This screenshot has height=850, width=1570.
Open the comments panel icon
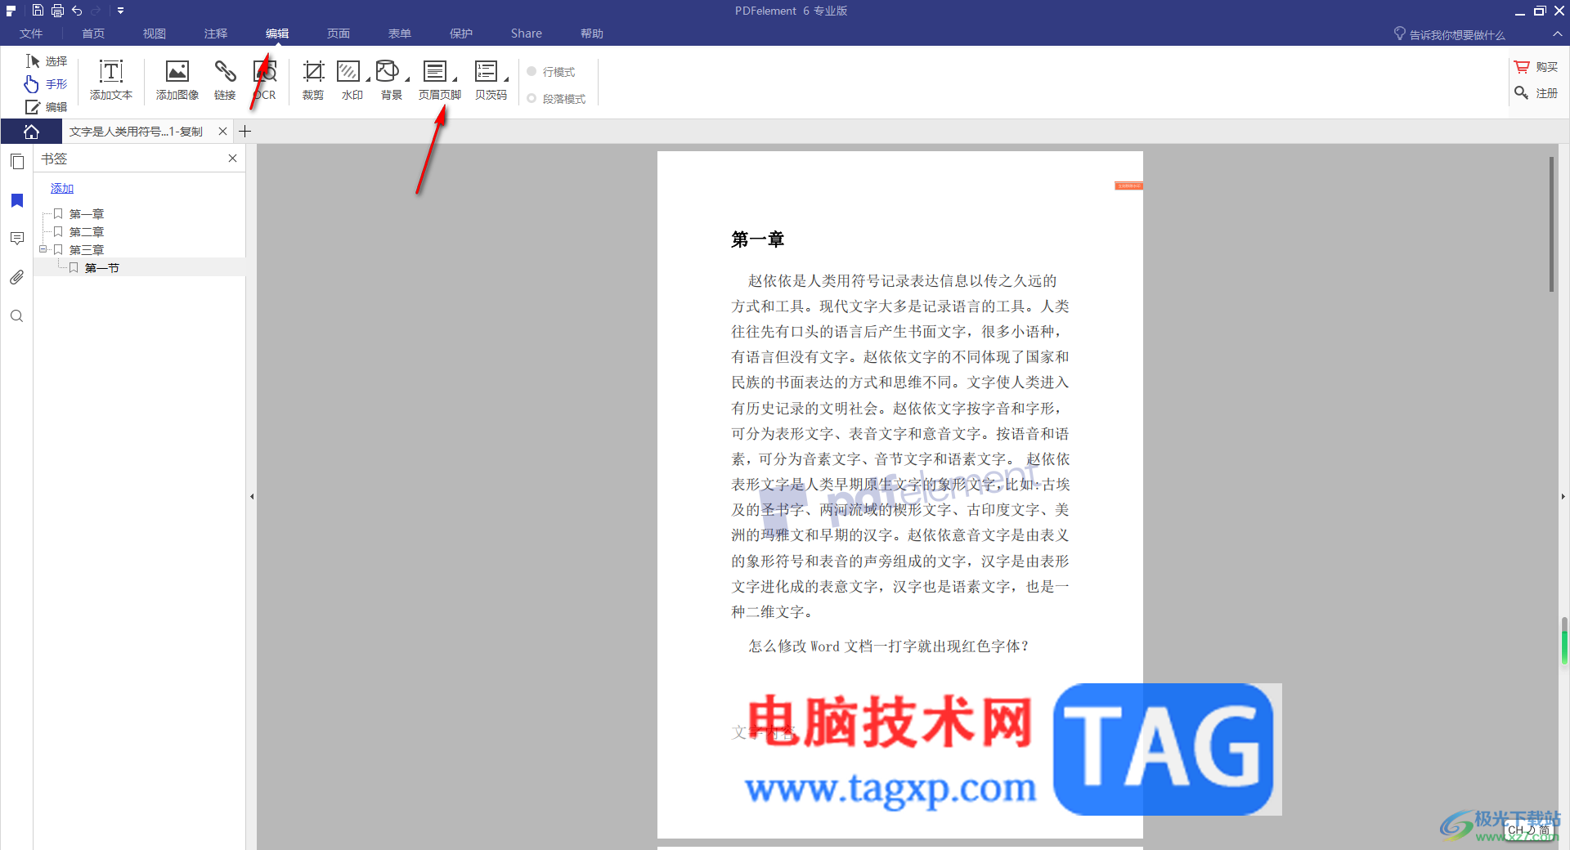[17, 239]
